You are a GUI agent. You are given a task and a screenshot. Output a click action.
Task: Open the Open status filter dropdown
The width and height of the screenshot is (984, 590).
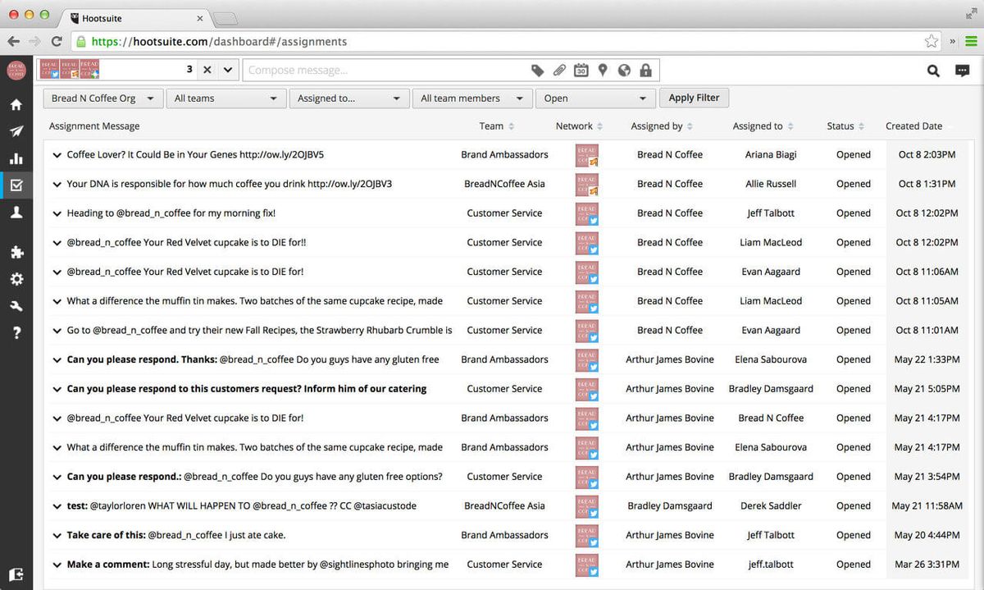coord(594,98)
